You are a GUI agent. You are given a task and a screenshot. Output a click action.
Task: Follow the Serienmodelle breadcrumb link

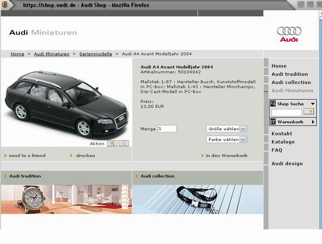(96, 54)
